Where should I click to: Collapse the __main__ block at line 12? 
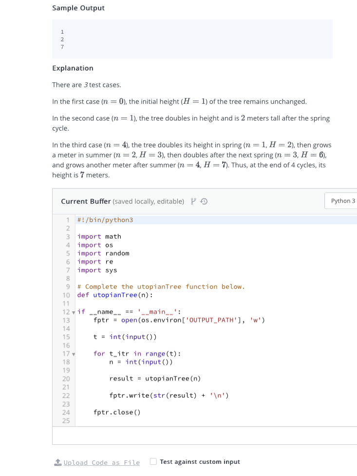(x=73, y=311)
